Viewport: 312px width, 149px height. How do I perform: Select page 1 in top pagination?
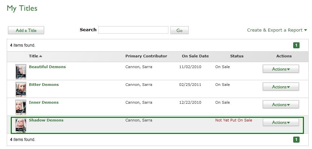[296, 45]
